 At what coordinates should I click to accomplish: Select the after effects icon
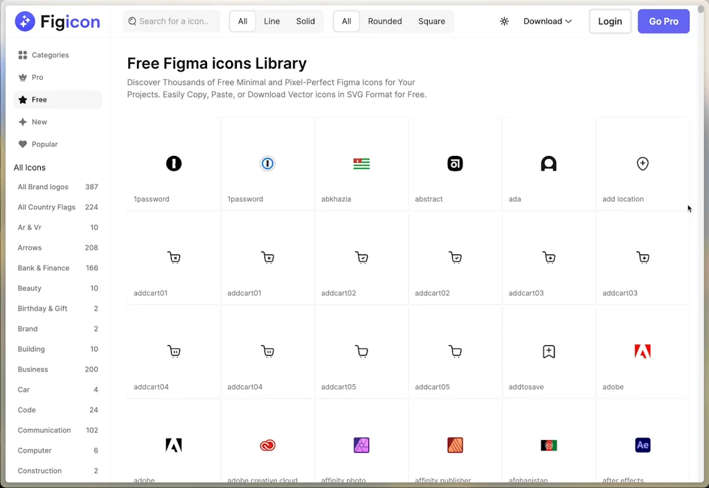(x=643, y=445)
